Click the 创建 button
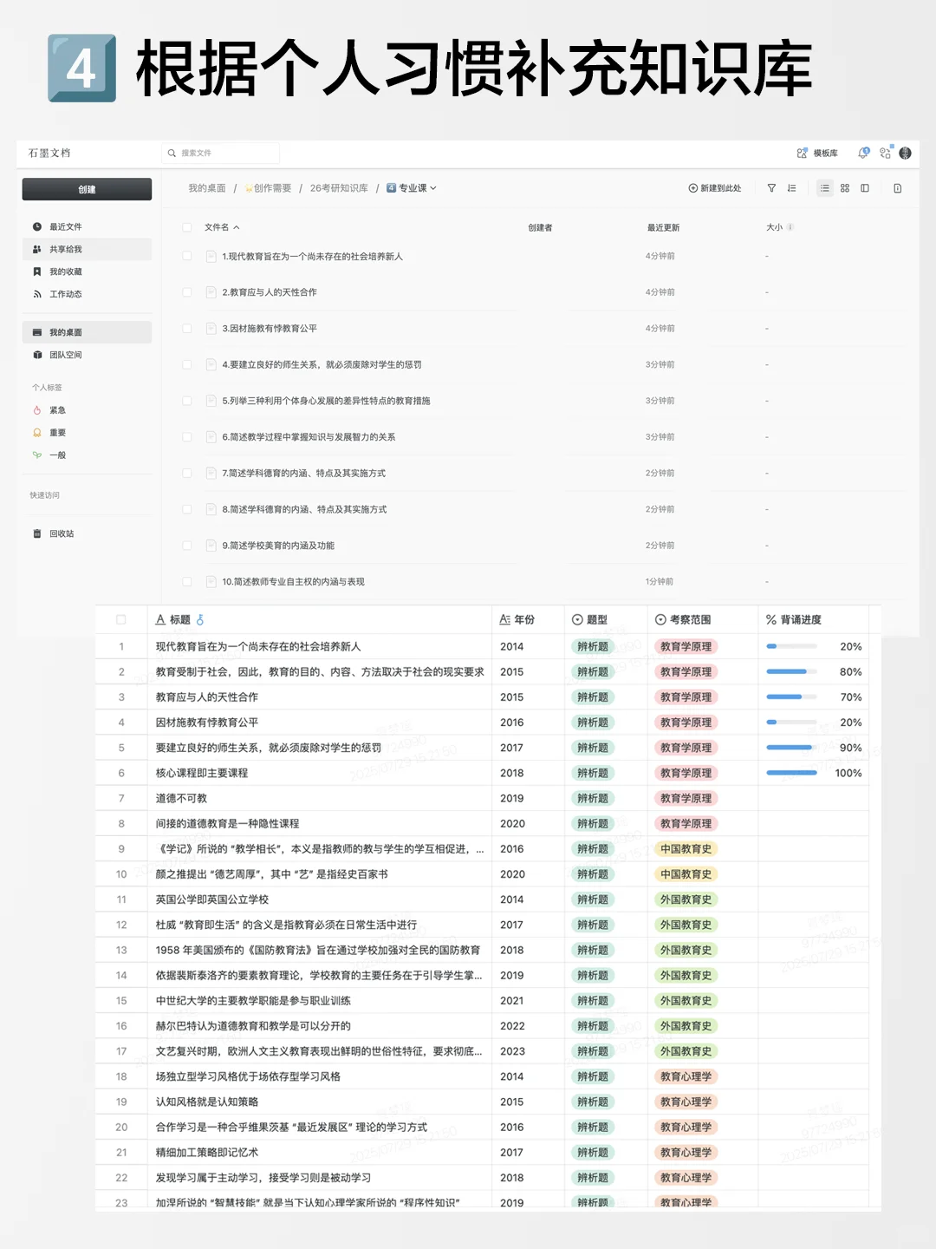936x1249 pixels. [87, 188]
